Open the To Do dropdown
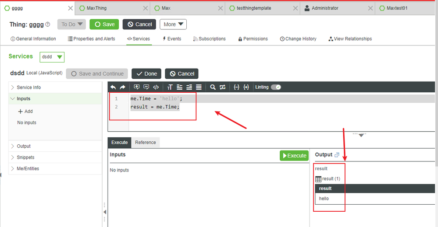Screen dimensions: 438x227 [x=71, y=24]
